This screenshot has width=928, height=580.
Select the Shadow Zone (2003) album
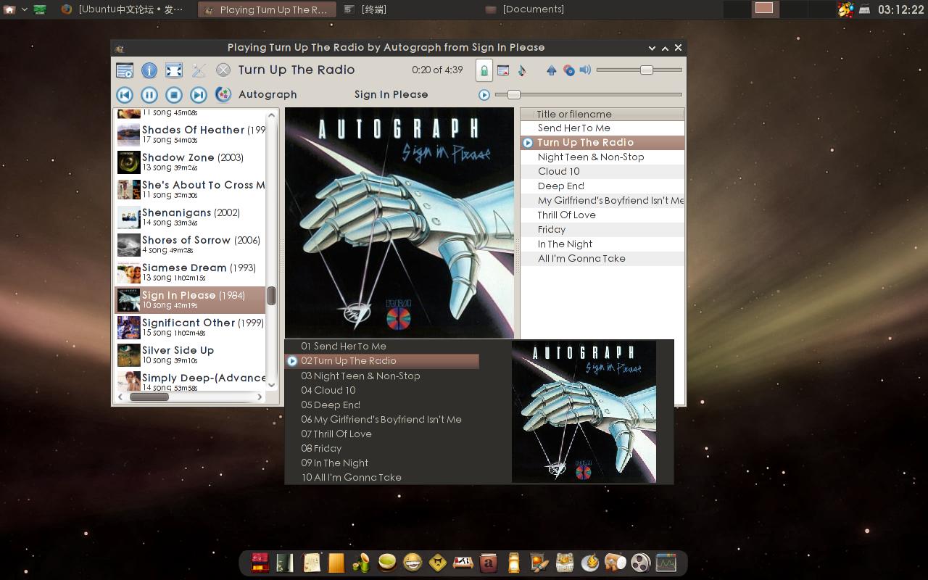point(190,162)
